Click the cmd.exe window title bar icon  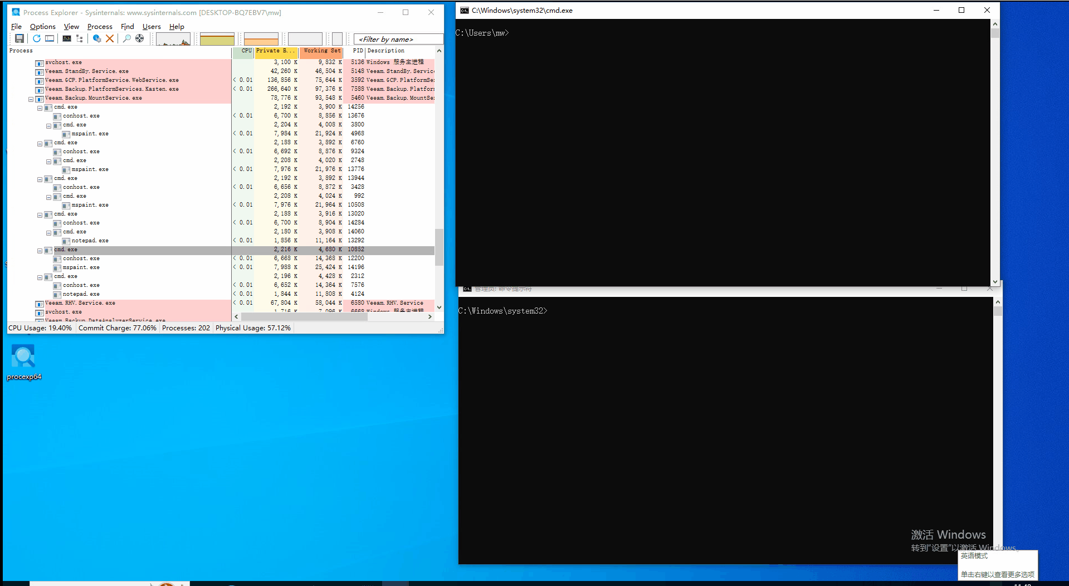click(464, 11)
